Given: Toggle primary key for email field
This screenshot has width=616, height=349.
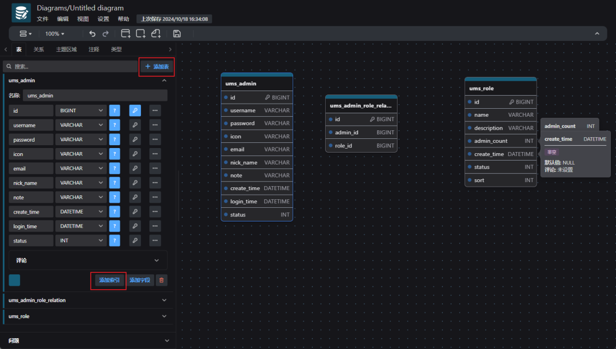Looking at the screenshot, I should (x=135, y=168).
